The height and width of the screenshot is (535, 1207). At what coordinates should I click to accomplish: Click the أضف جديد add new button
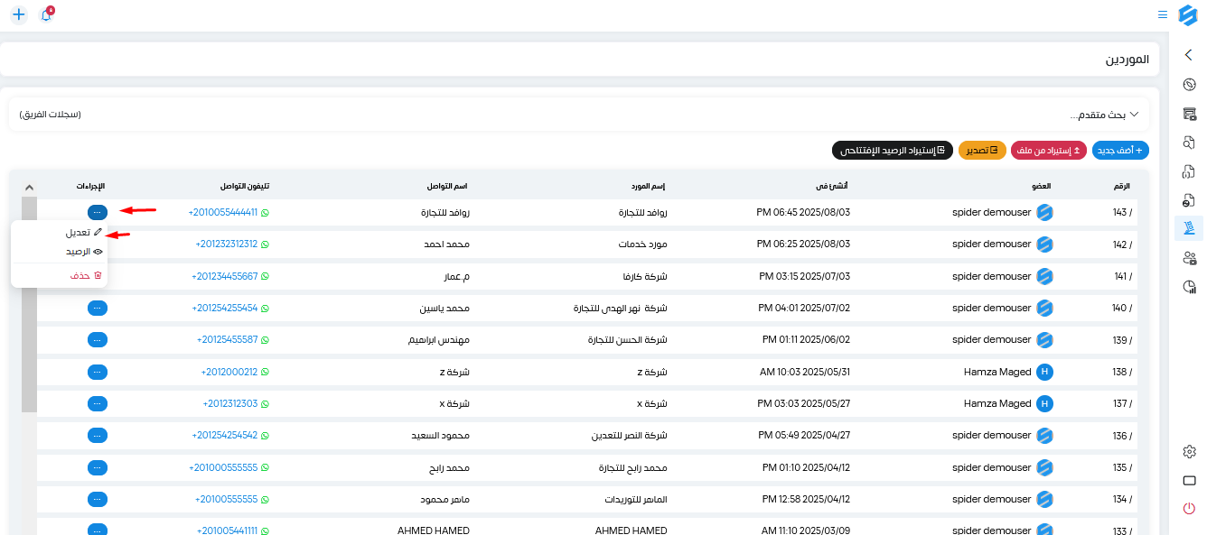click(1120, 150)
